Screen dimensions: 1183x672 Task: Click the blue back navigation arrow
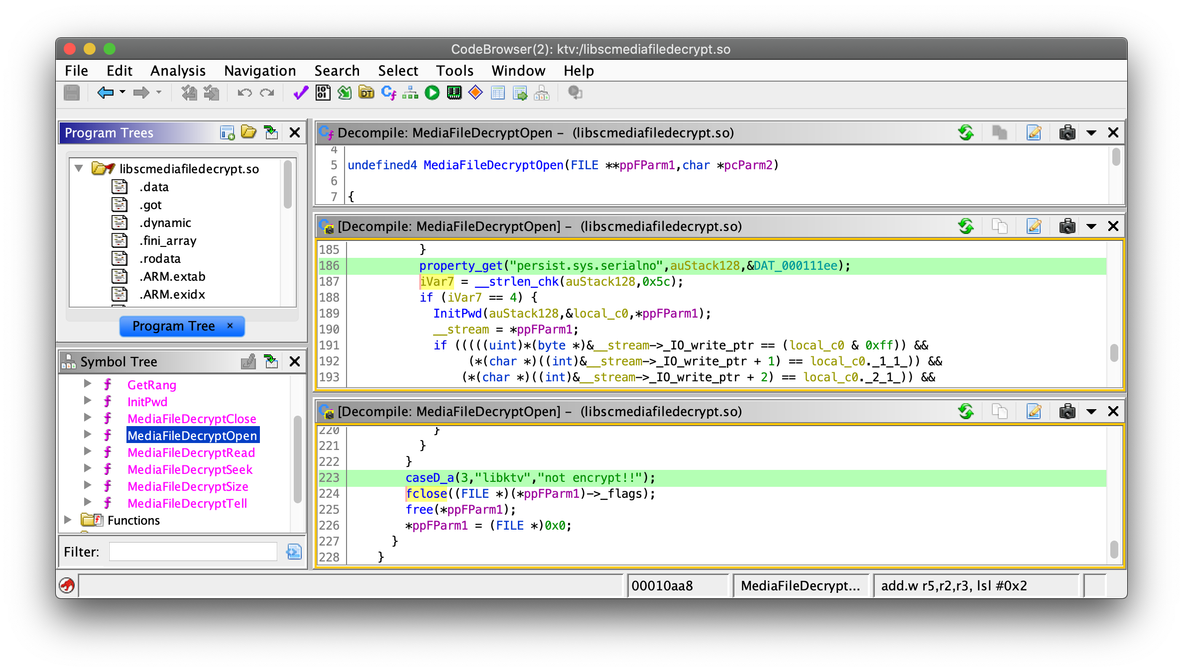105,93
